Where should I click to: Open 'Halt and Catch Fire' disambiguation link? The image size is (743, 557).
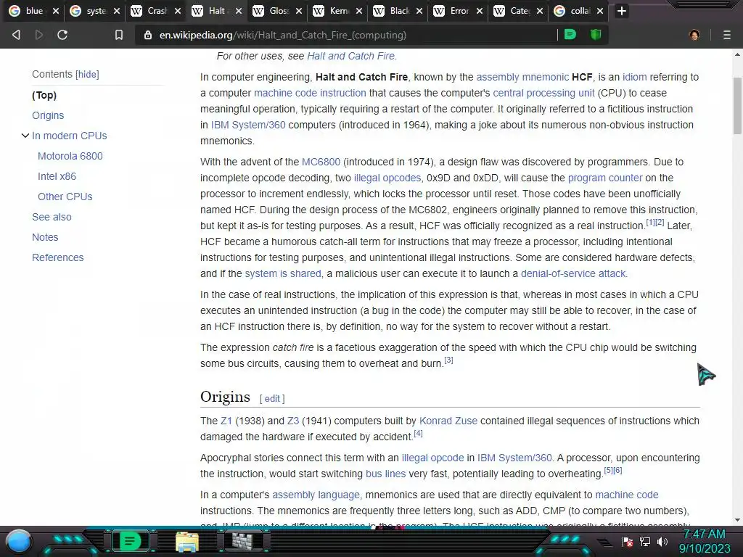[352, 56]
